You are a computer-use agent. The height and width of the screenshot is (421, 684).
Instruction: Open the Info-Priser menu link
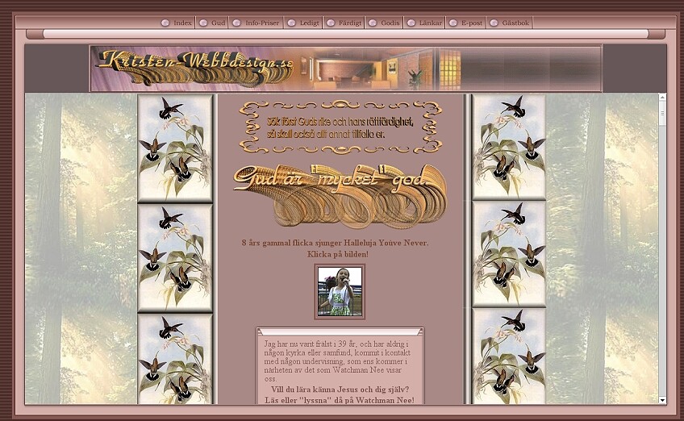(262, 23)
